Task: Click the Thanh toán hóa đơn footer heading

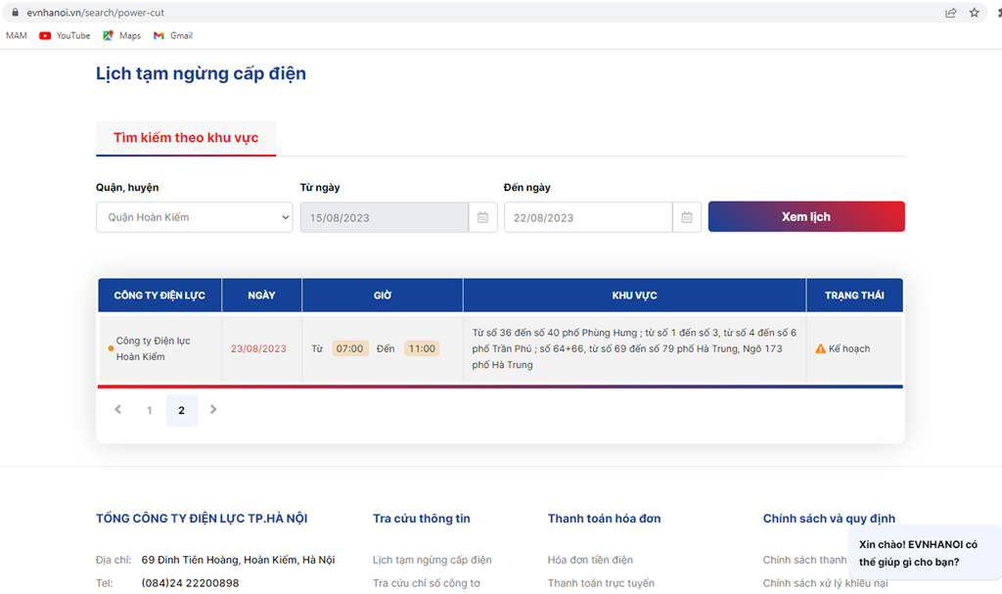Action: coord(604,519)
